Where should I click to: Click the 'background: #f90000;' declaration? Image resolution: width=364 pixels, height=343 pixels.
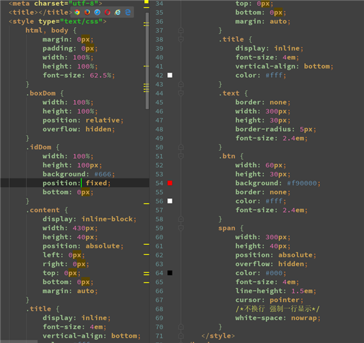click(x=278, y=183)
